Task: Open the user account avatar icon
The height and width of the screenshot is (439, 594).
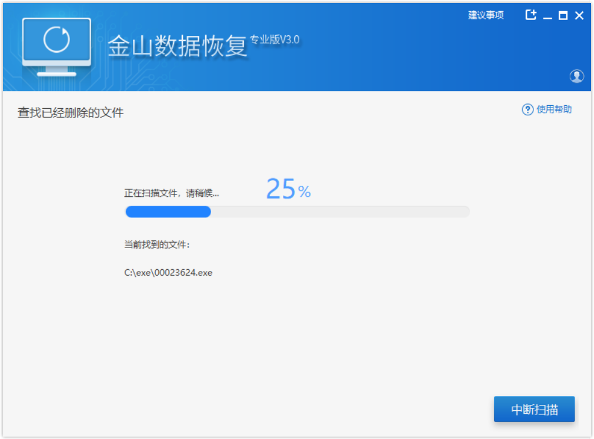Action: [x=576, y=76]
